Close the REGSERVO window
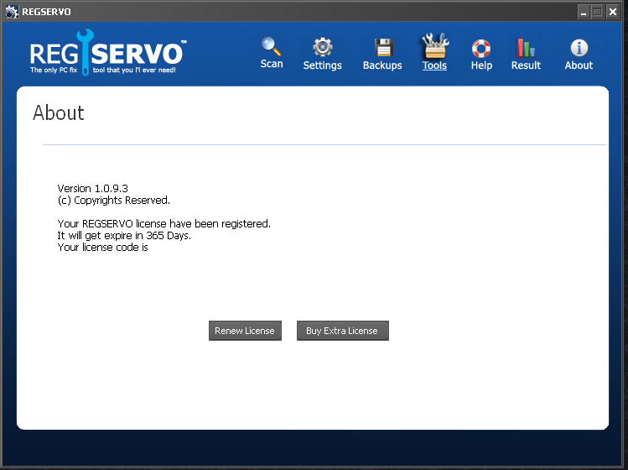The width and height of the screenshot is (628, 470). click(613, 12)
